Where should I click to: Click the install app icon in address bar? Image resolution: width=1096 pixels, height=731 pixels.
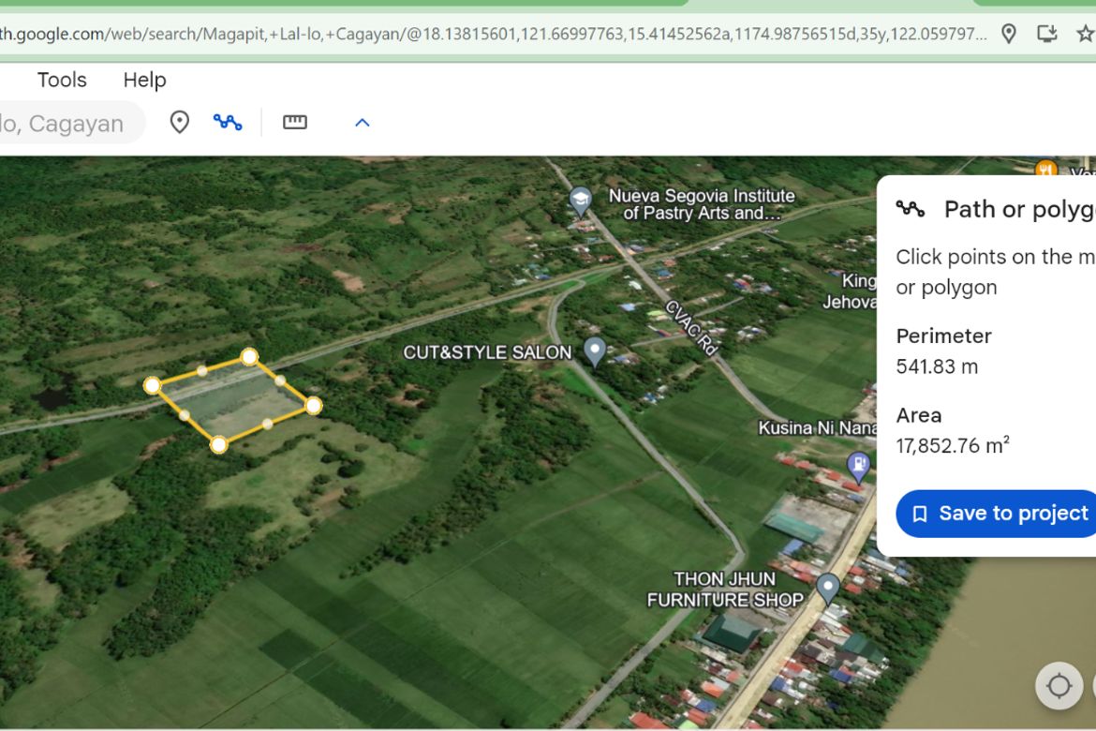pyautogui.click(x=1047, y=33)
